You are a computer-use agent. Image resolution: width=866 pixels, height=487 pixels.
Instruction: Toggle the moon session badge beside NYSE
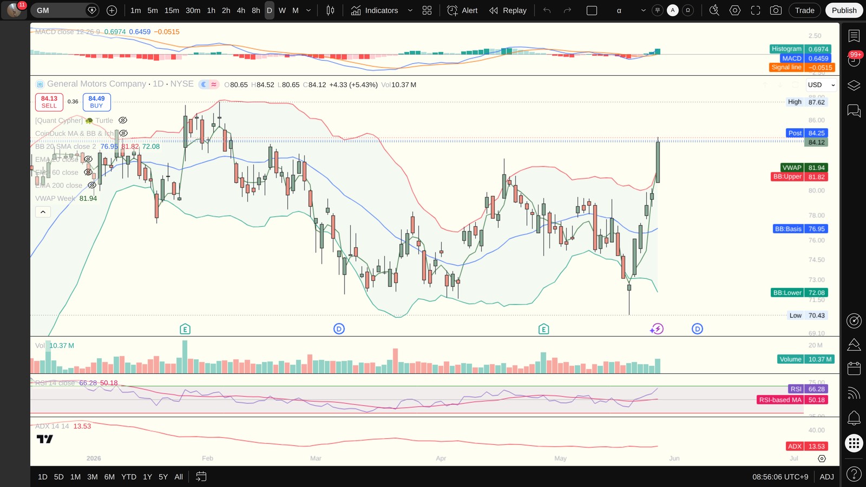coord(204,84)
